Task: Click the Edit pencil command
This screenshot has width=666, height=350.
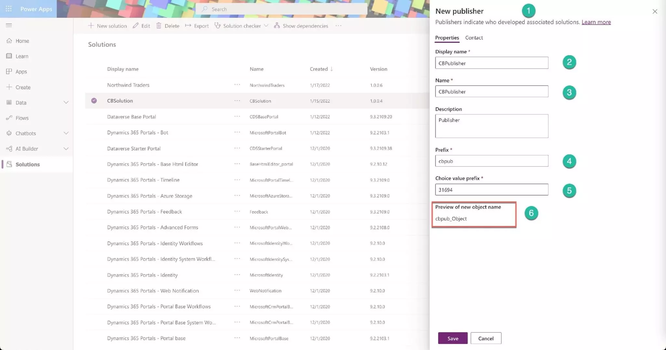Action: pyautogui.click(x=141, y=26)
